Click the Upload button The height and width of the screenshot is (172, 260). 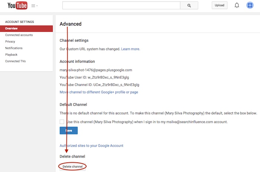(219, 6)
